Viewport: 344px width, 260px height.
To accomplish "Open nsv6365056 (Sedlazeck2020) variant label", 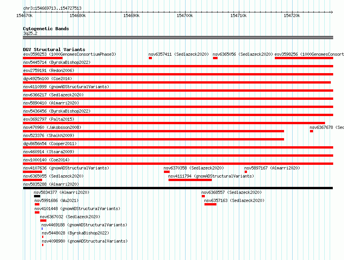I will [243, 54].
